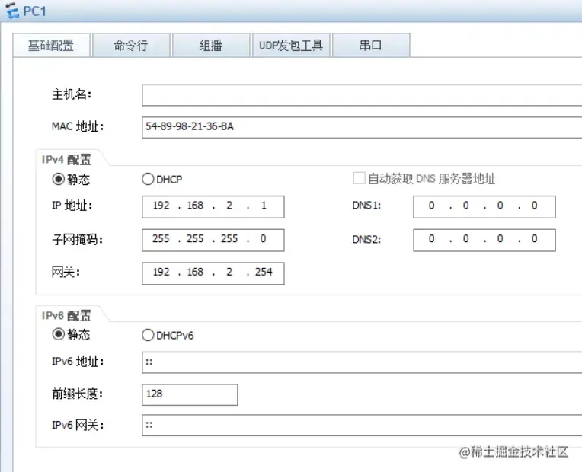Click the IPv6 网关 input field
582x472 pixels.
pyautogui.click(x=362, y=426)
